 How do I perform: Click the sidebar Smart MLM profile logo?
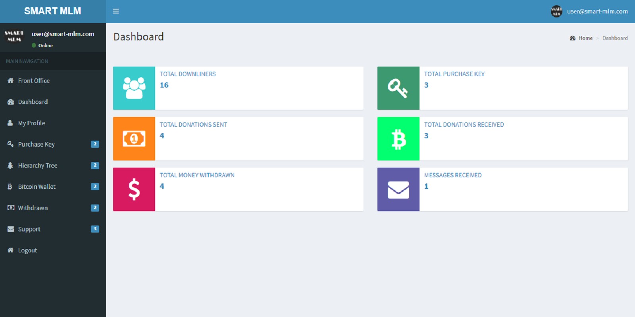coord(14,36)
